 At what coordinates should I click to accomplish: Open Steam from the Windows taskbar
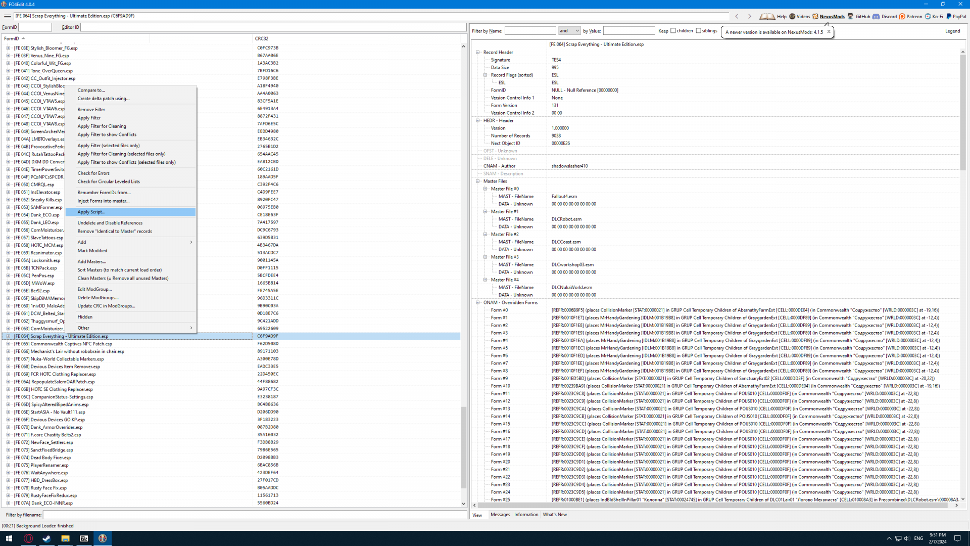(46, 538)
